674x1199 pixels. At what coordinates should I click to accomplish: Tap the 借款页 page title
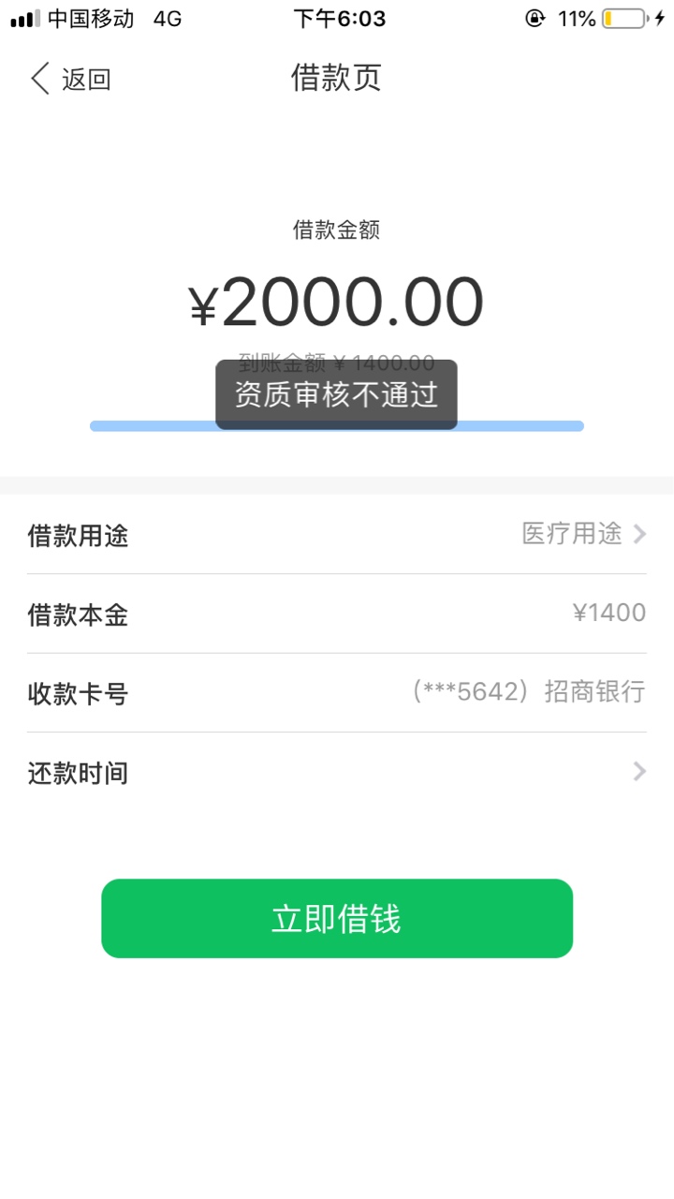point(337,78)
